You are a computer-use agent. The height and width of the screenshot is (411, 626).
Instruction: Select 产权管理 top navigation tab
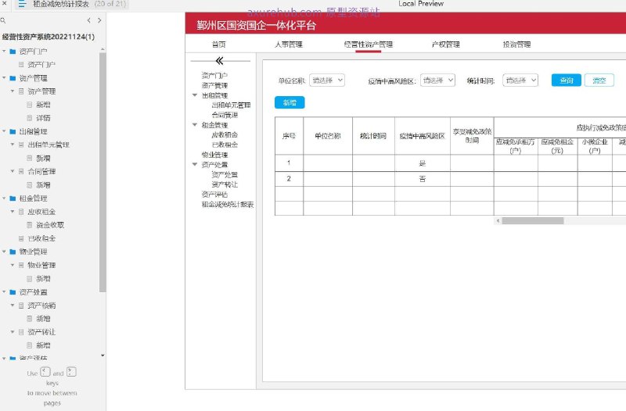coord(445,45)
